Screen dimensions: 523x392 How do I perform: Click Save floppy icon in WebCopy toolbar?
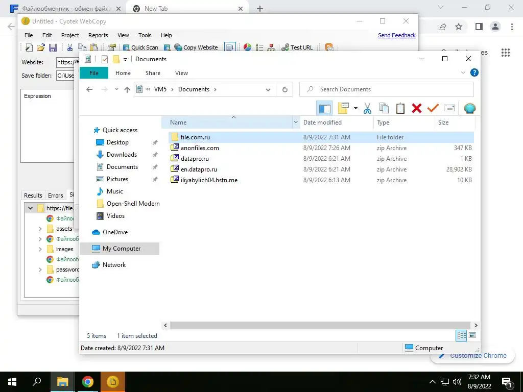click(53, 47)
